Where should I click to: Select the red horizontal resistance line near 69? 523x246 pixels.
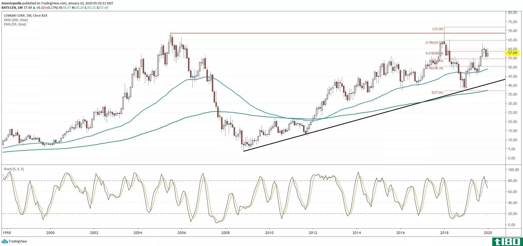tap(338, 33)
